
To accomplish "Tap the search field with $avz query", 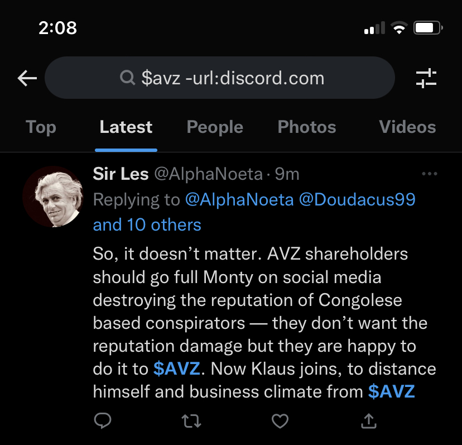I will click(232, 78).
